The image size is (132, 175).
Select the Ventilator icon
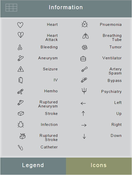point(83,59)
